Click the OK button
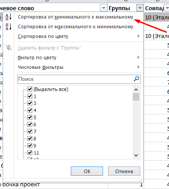169x189 pixels. point(87,171)
